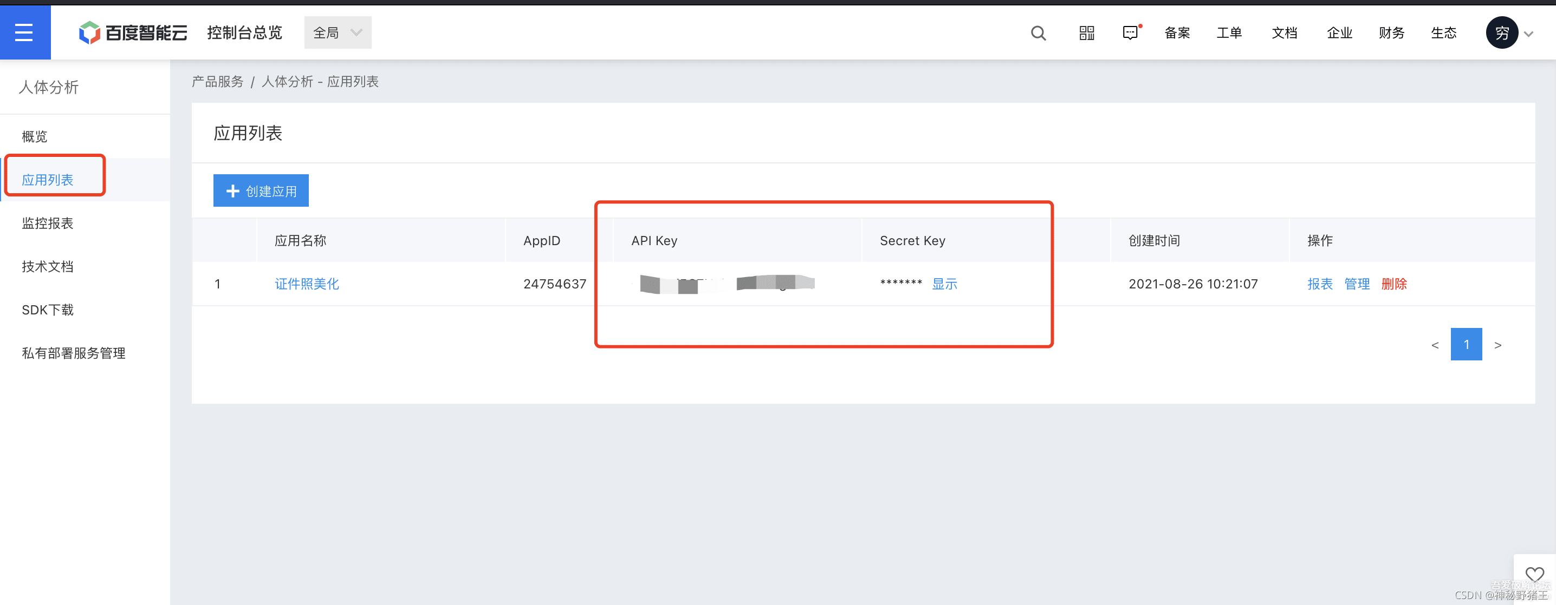Open the QR code grid icon

(1087, 32)
